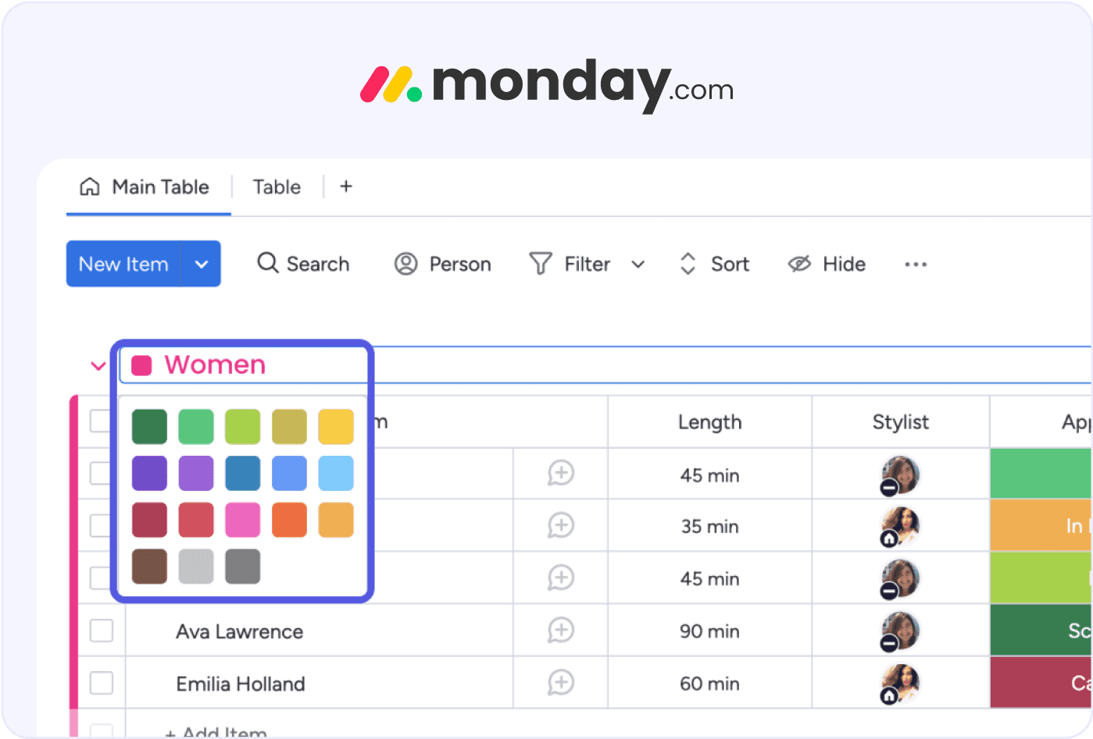
Task: Click the pink Women group color square
Action: click(141, 365)
